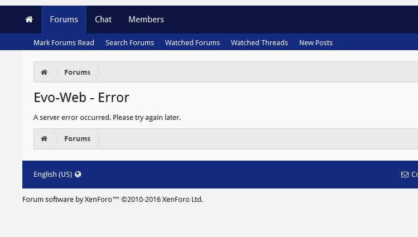Viewport: 418px width, 237px height.
Task: View Watched Forums
Action: tap(192, 42)
